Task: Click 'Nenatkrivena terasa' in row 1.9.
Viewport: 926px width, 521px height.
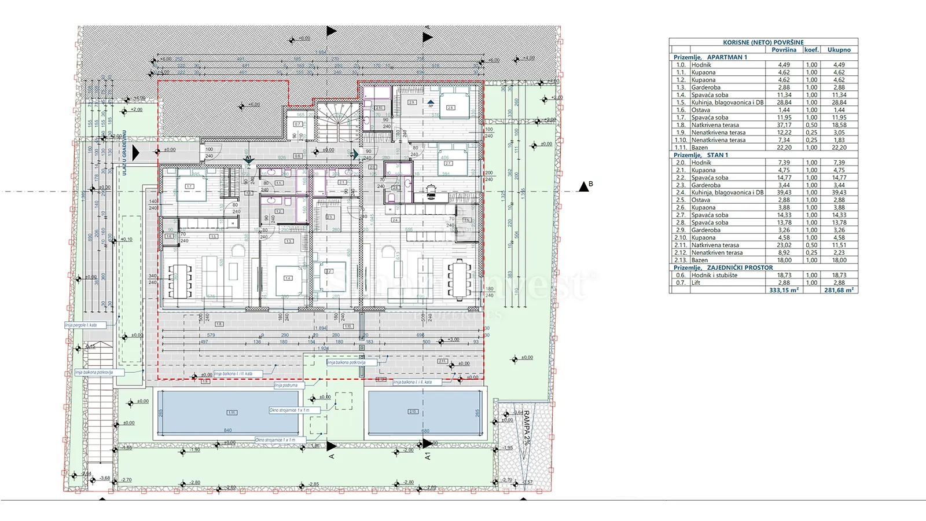Action: point(718,133)
